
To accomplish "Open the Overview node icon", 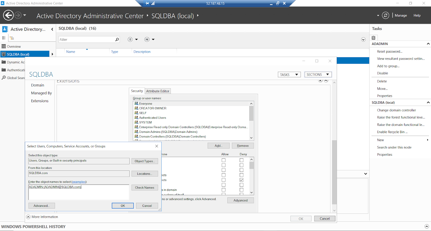I will 4,47.
